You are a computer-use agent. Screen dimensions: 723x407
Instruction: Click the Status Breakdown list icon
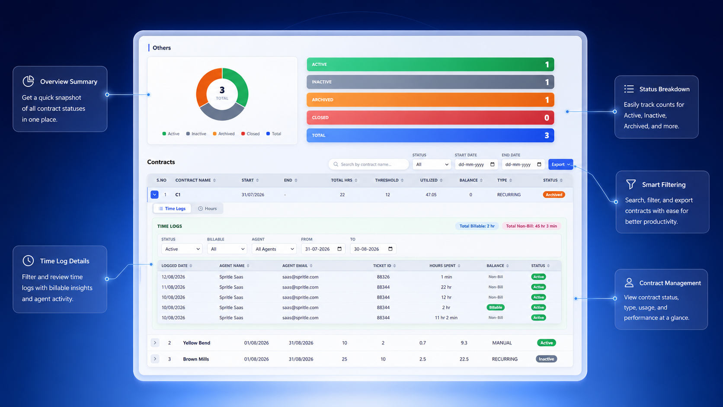pos(629,89)
